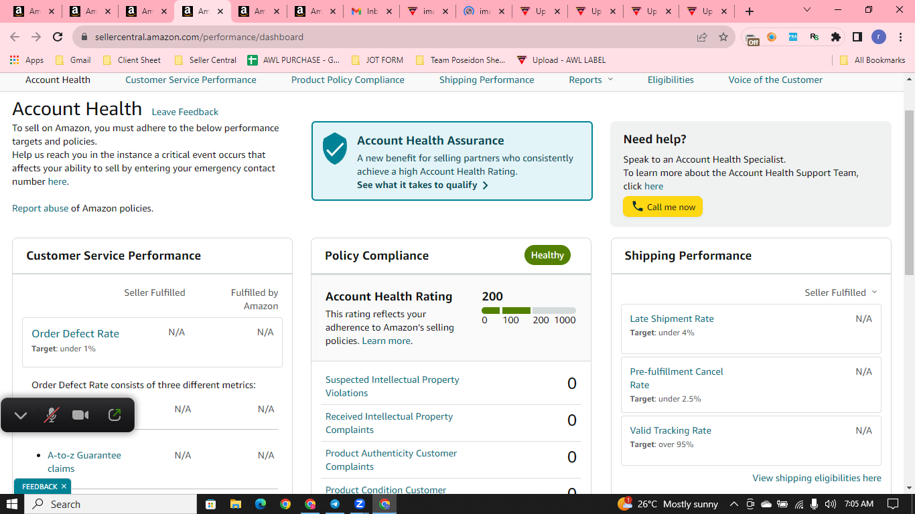Open Received Intellectual Property Complaints
The image size is (915, 514).
coord(389,423)
